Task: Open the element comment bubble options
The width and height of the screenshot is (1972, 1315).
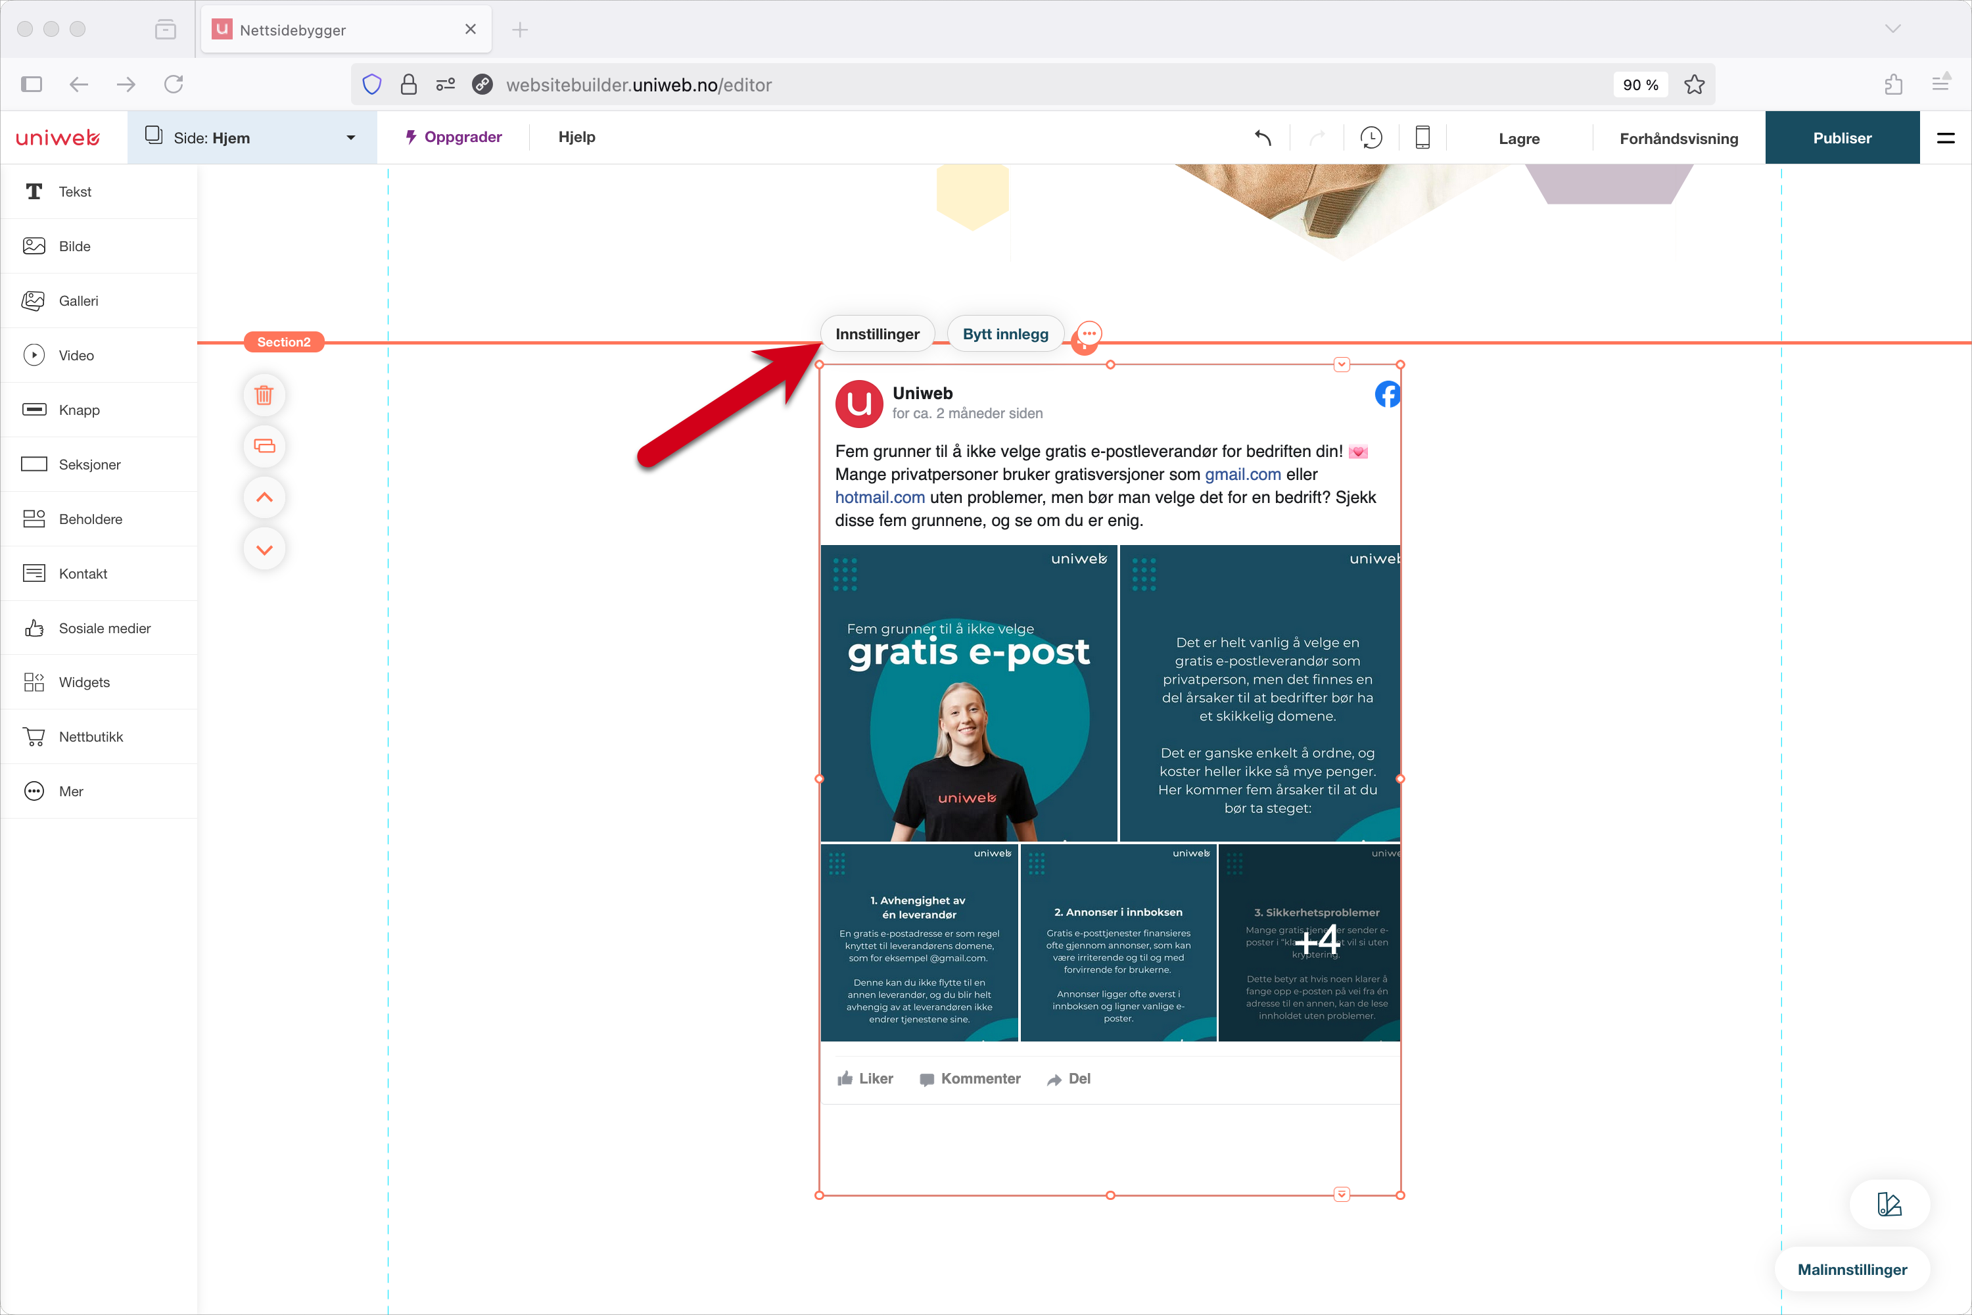Action: coord(1089,334)
